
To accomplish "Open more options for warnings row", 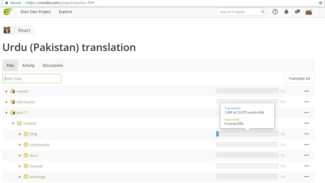I will [x=307, y=177].
